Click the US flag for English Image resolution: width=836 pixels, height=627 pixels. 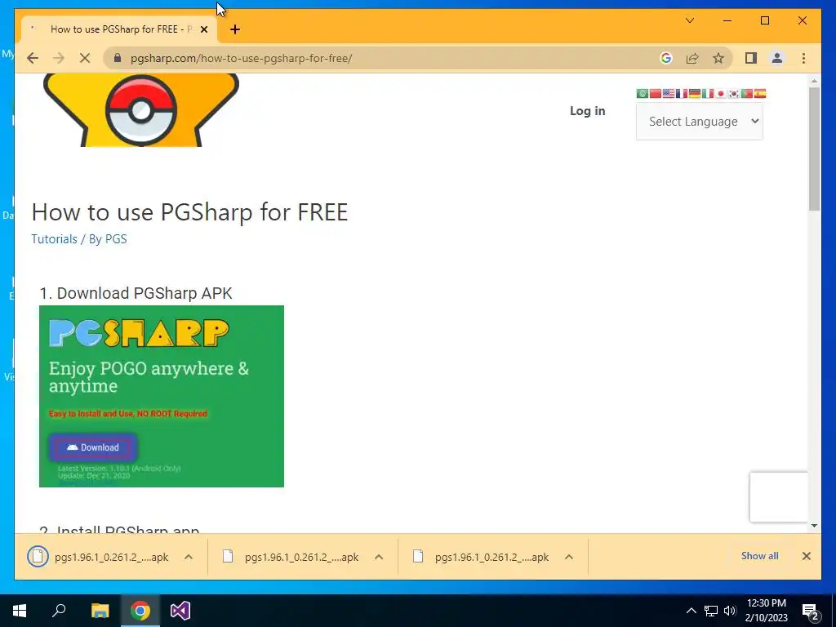(669, 93)
